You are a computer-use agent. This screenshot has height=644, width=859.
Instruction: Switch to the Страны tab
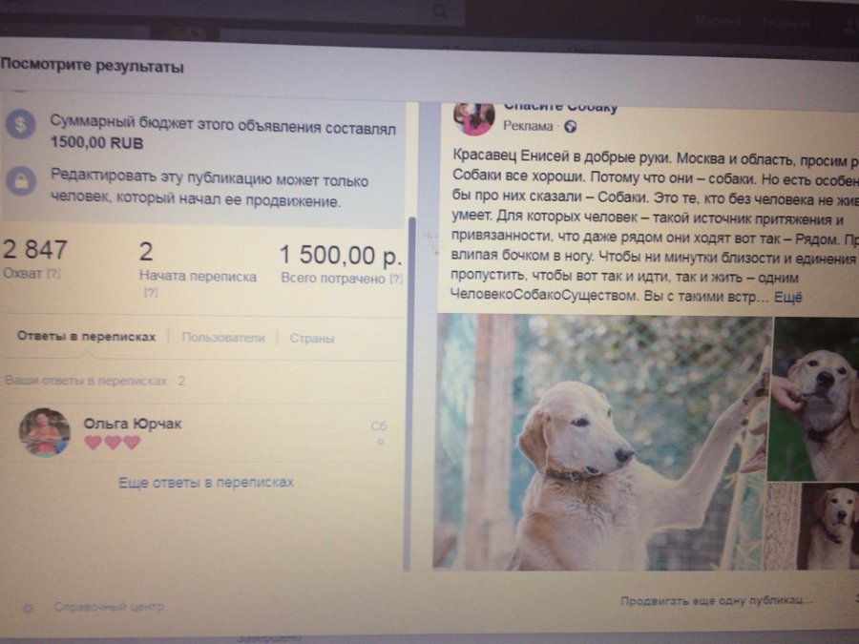click(x=312, y=339)
